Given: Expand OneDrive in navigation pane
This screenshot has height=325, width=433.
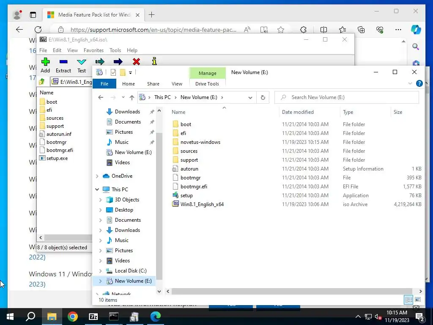Looking at the screenshot, I should click(97, 176).
